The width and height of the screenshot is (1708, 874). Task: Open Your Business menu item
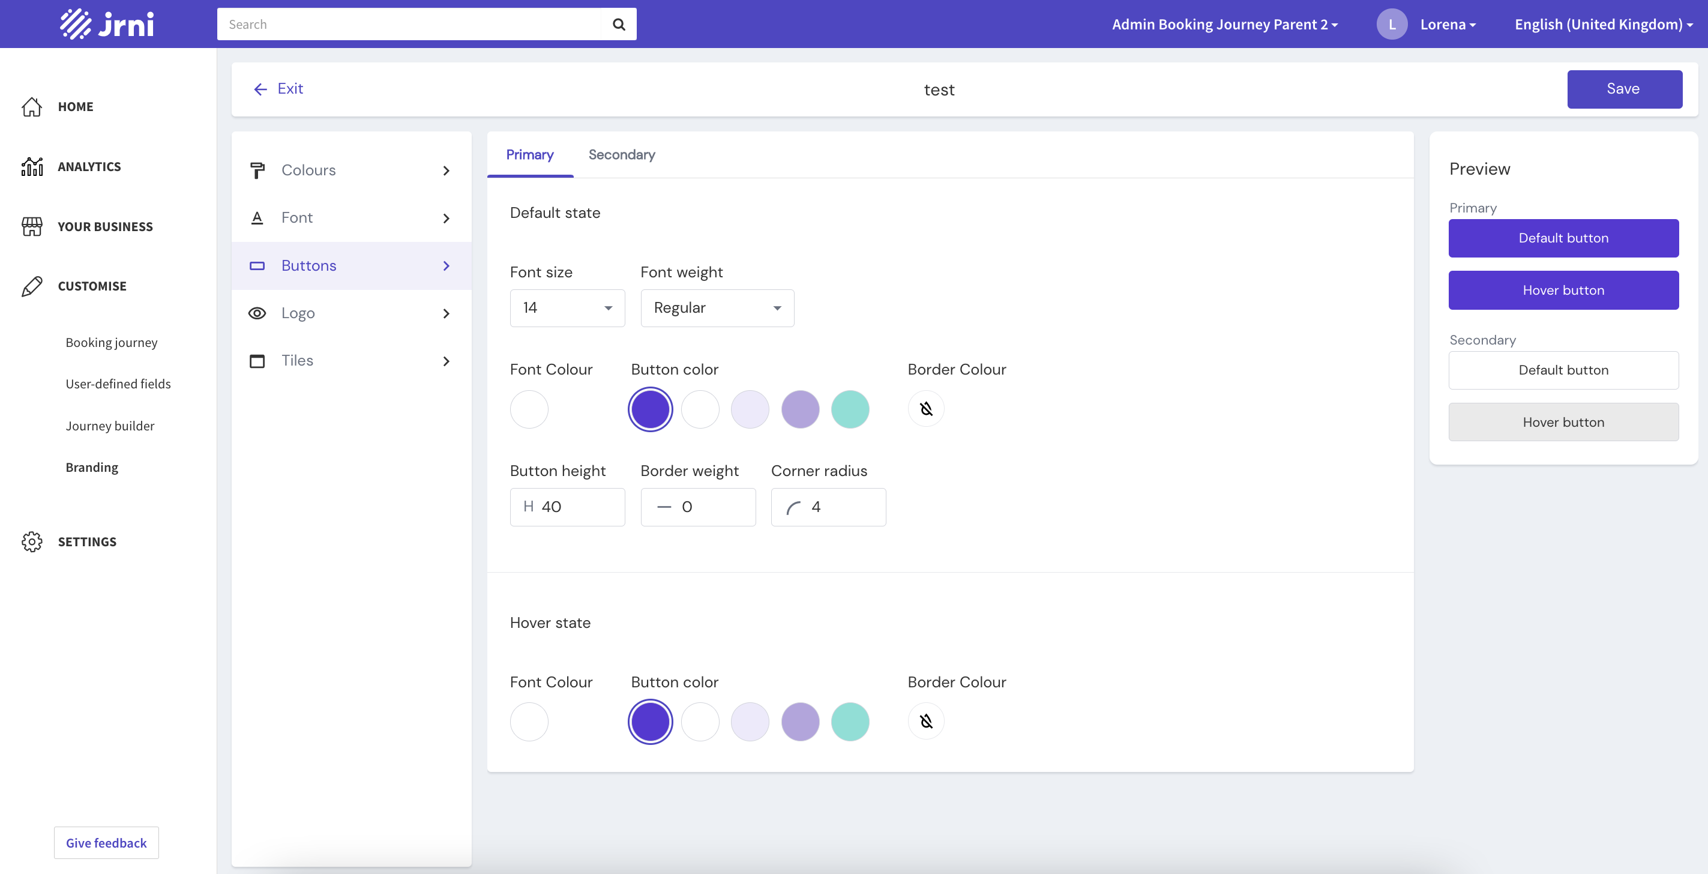106,226
